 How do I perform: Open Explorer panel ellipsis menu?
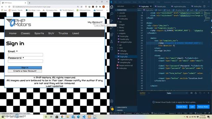tap(133, 6)
